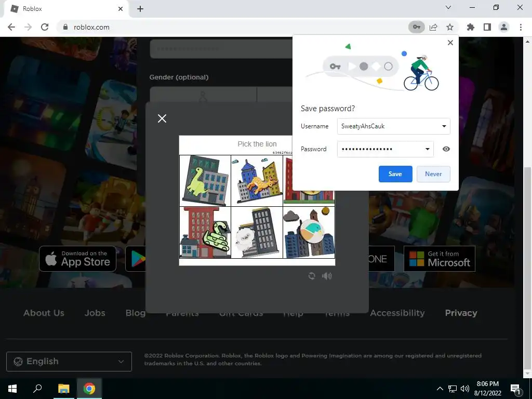Open the Accessibility footer link

397,313
